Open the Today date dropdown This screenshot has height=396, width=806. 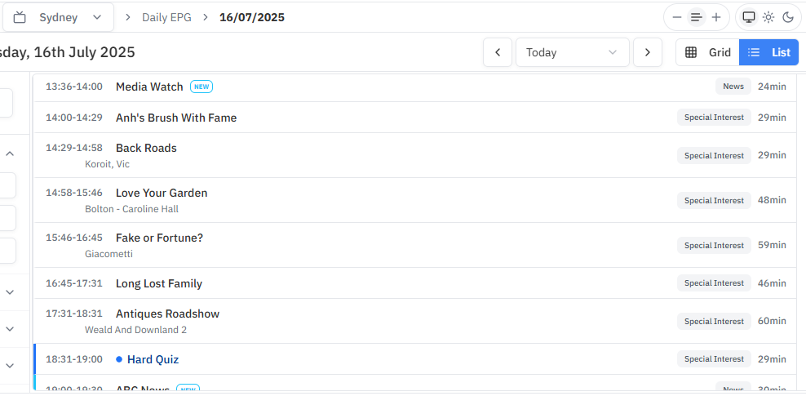pos(573,52)
